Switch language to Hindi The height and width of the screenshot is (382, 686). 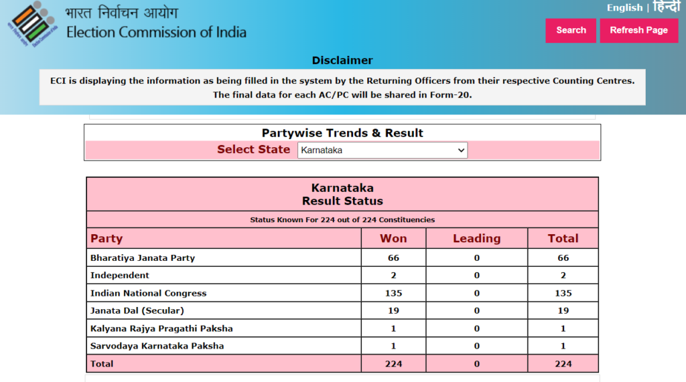(x=667, y=7)
